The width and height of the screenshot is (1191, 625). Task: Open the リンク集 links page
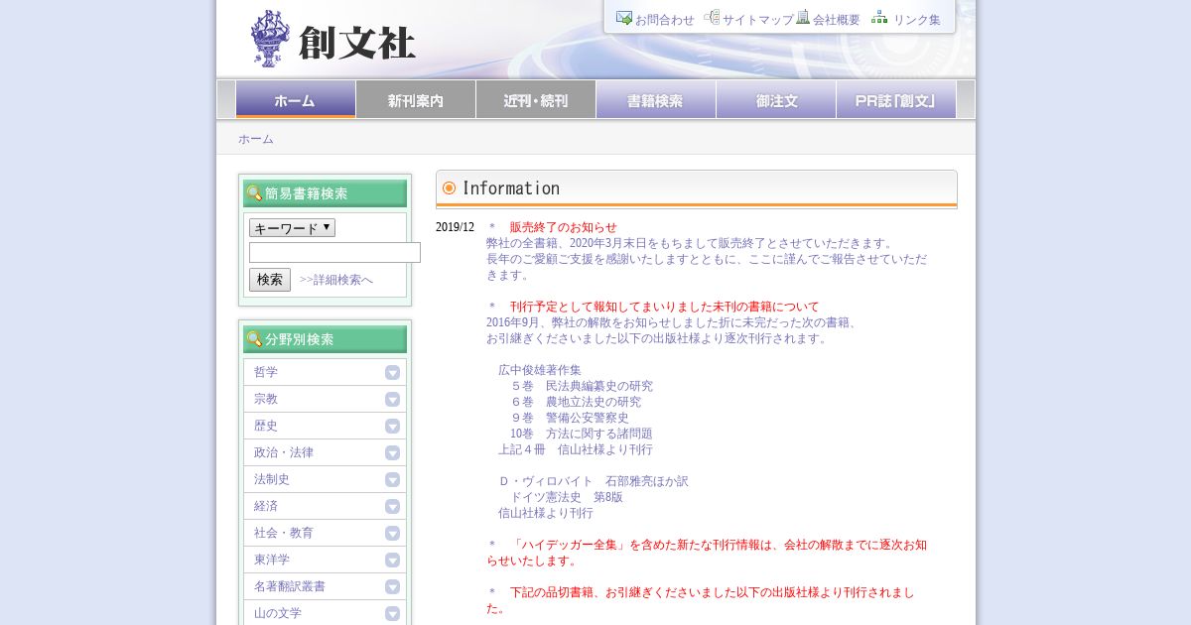tap(917, 20)
